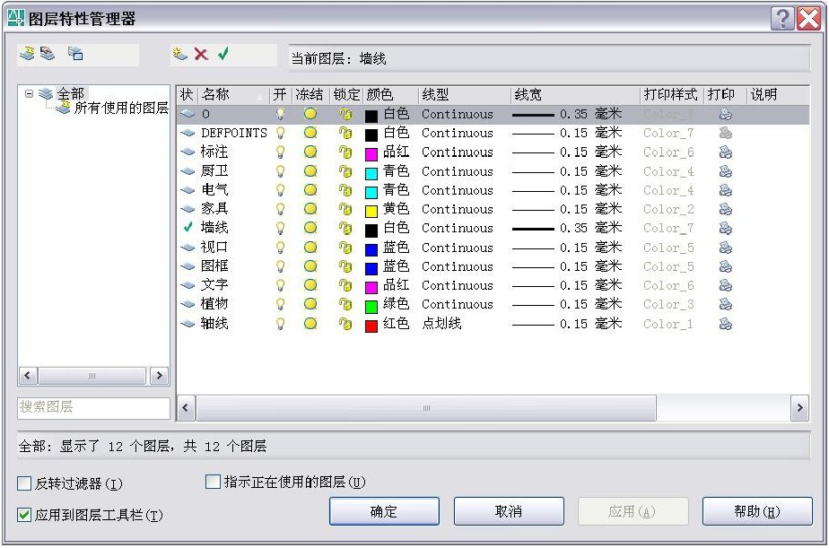
Task: Toggle the lock icon for layer 轴线
Action: 345,324
